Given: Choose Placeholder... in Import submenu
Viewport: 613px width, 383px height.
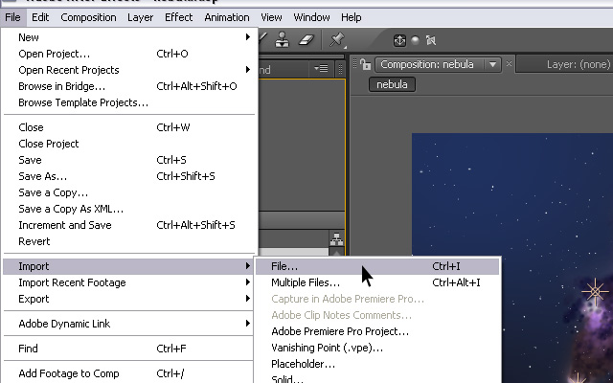Looking at the screenshot, I should pyautogui.click(x=377, y=364).
